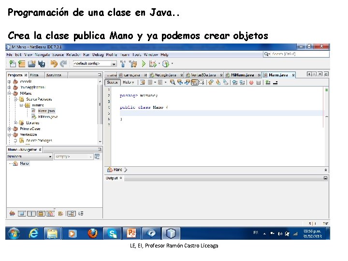348x261 pixels.
Task: Open navigator empty filter combo box
Action: click(x=73, y=157)
